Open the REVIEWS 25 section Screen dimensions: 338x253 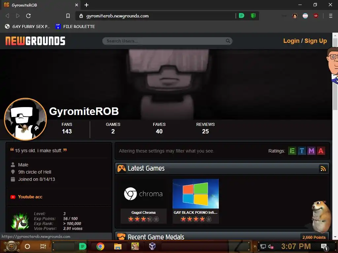coord(205,128)
